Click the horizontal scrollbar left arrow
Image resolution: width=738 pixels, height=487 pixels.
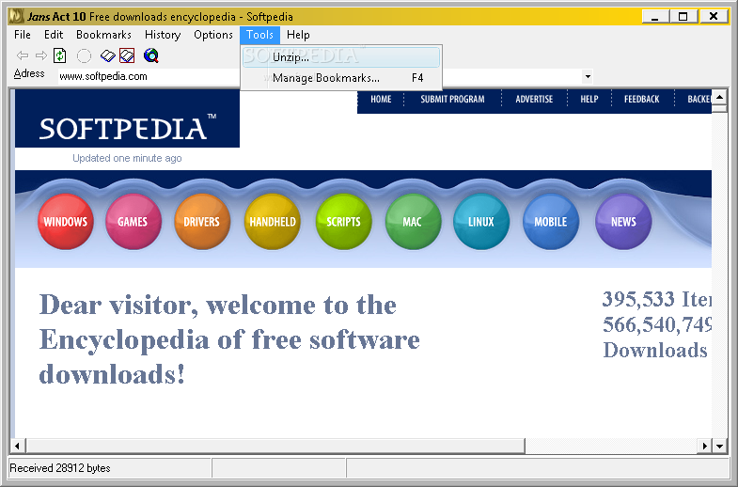[x=18, y=446]
